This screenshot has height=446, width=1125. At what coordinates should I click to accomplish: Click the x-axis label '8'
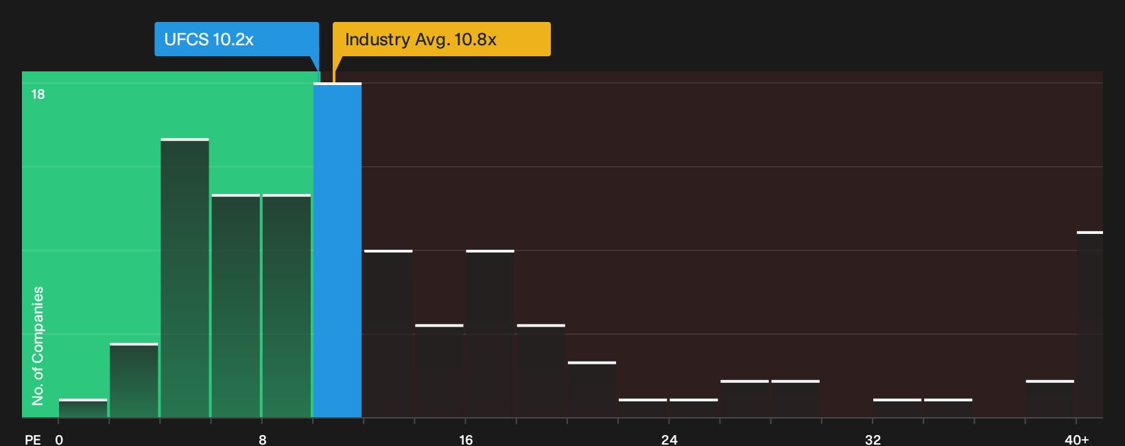click(263, 439)
